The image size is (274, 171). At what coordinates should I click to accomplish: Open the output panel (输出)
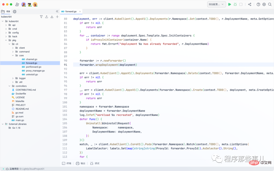click(81, 163)
